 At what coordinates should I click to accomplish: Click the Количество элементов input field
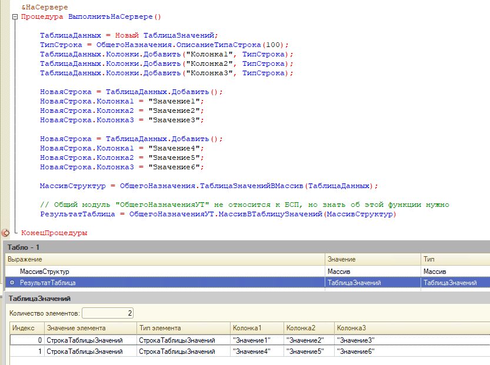(x=108, y=313)
